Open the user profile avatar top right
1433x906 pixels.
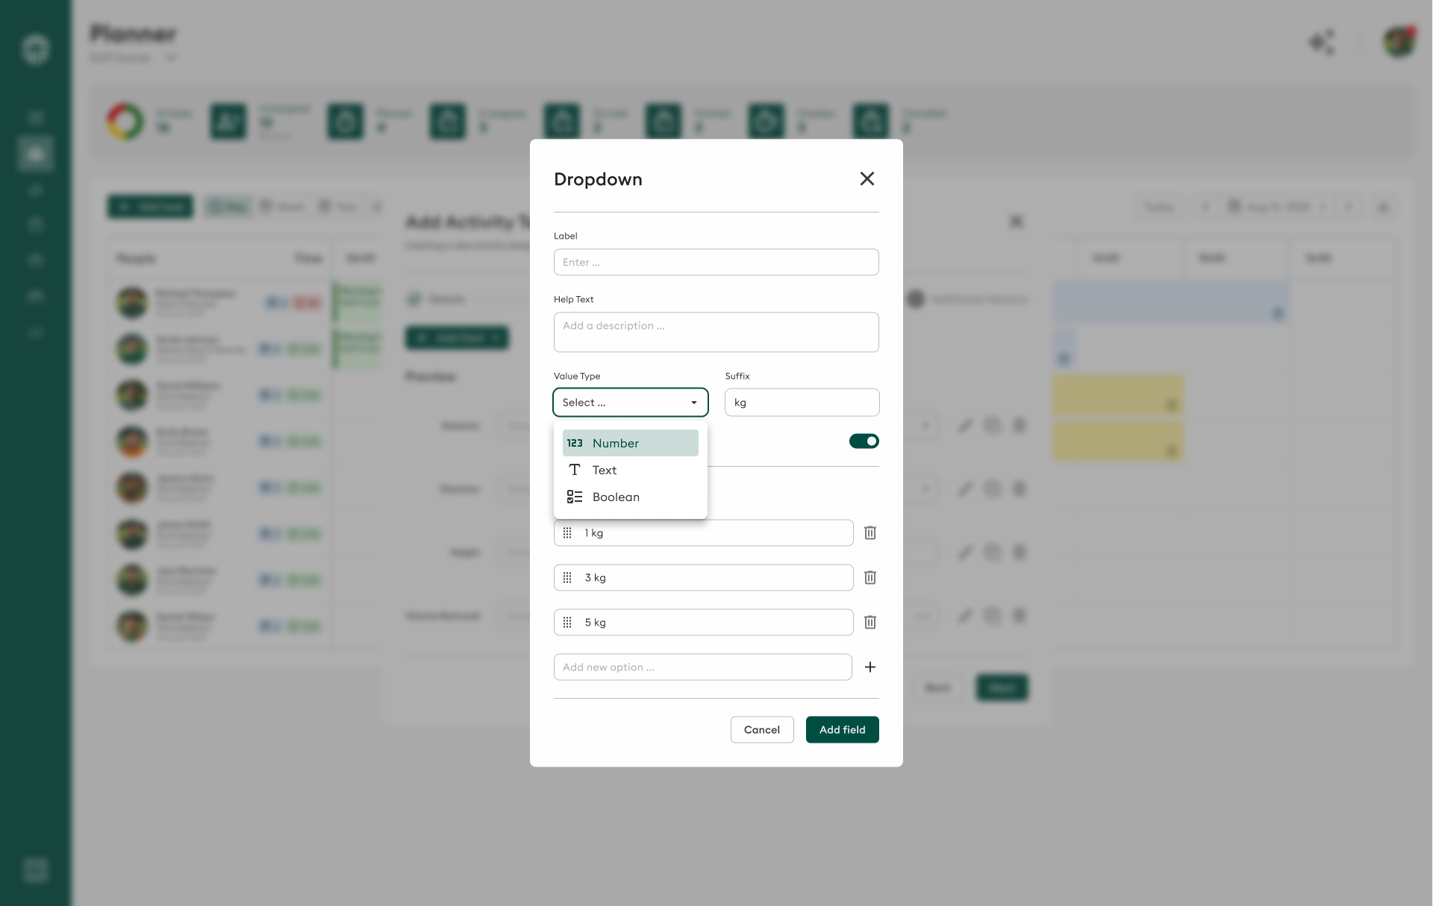pyautogui.click(x=1399, y=43)
